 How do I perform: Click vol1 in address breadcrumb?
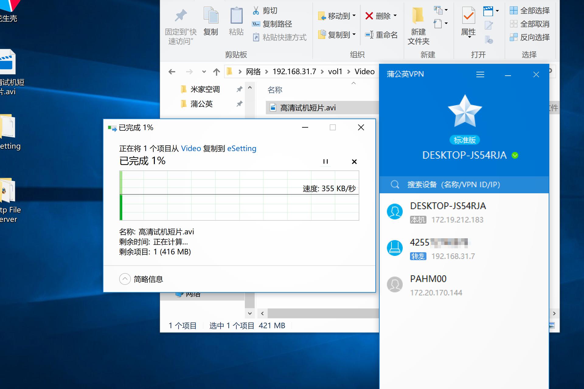point(335,72)
